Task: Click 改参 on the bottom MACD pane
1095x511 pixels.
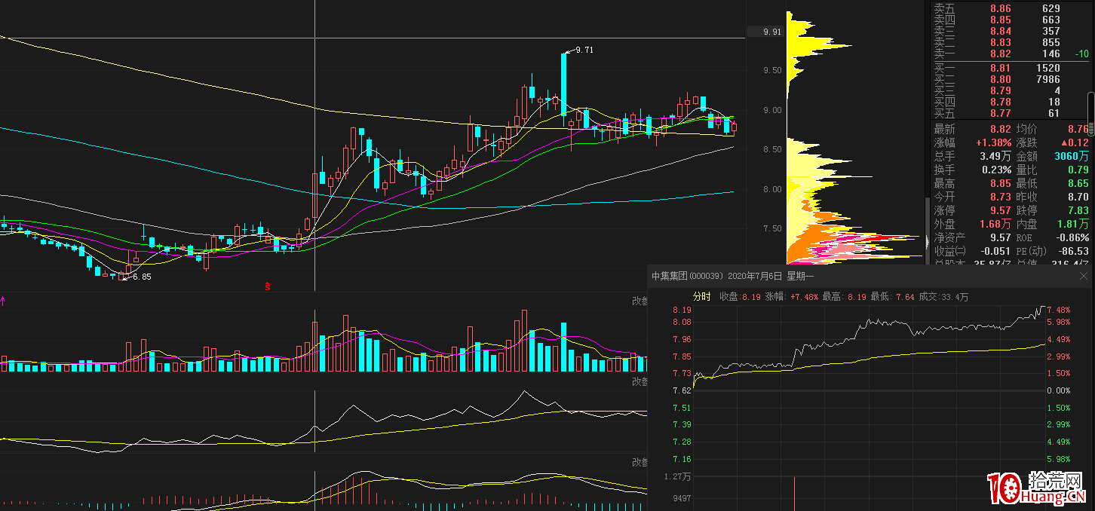Action: click(x=640, y=461)
